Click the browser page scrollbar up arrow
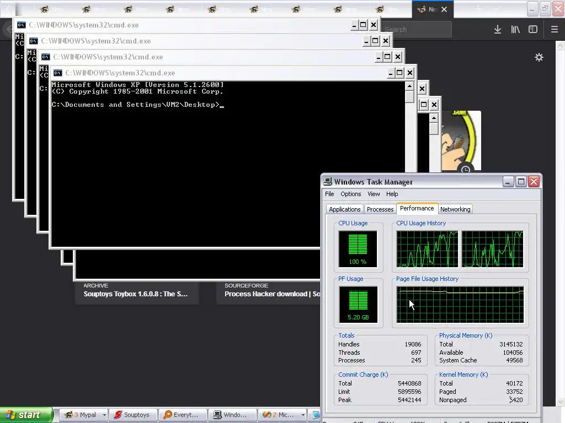Screen dimensions: 565x423 coord(560,45)
